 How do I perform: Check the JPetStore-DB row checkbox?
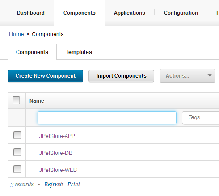point(17,152)
